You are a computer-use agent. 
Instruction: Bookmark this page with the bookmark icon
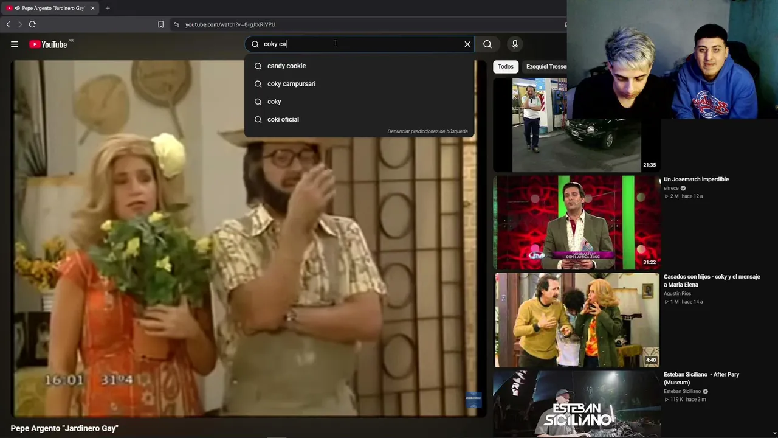click(160, 24)
